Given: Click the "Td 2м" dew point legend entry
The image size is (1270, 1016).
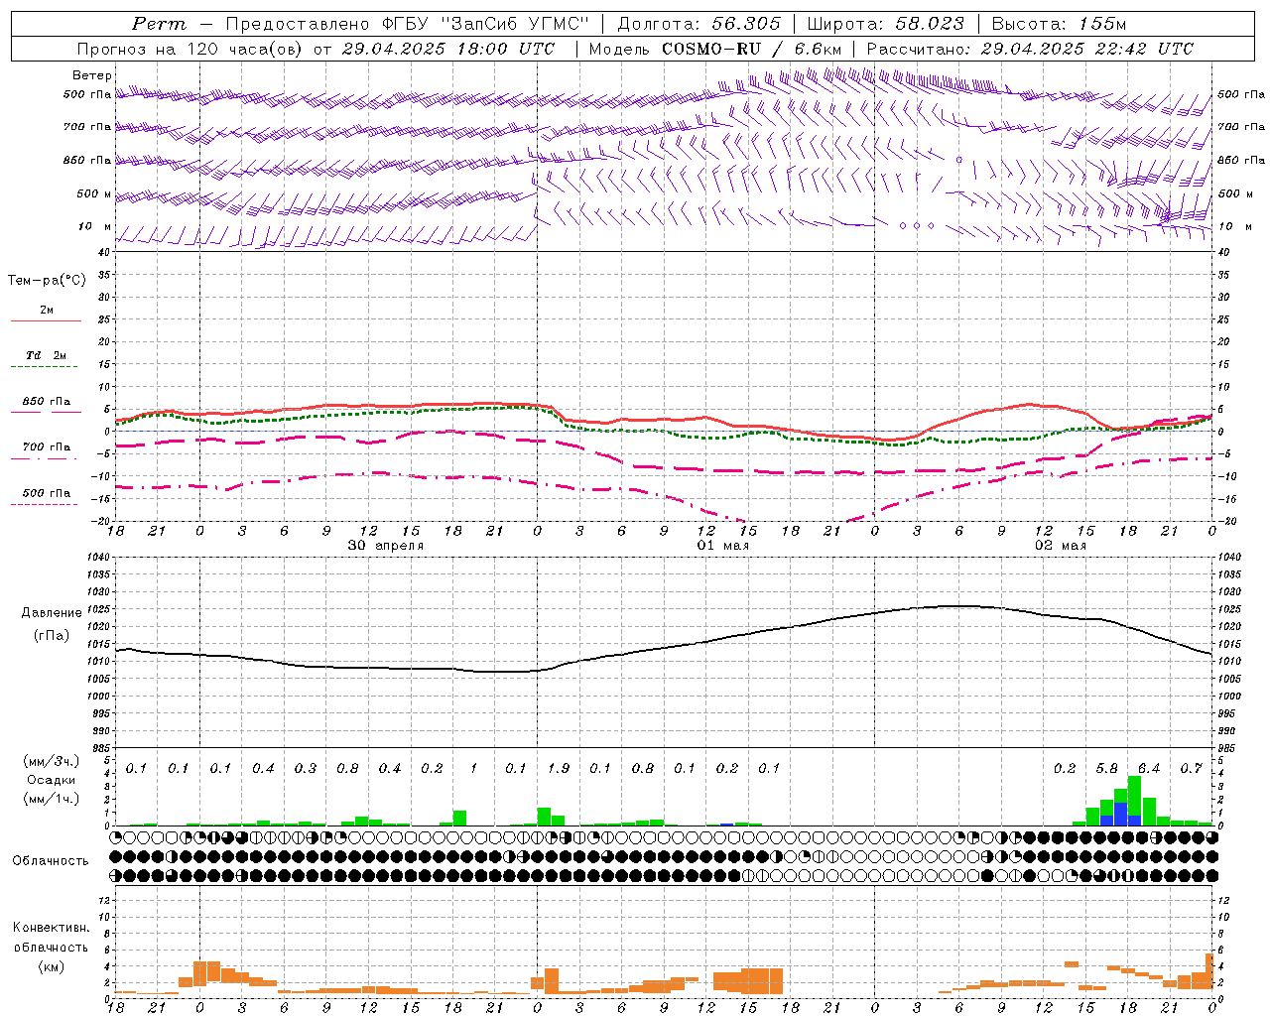Looking at the screenshot, I should click(x=46, y=355).
